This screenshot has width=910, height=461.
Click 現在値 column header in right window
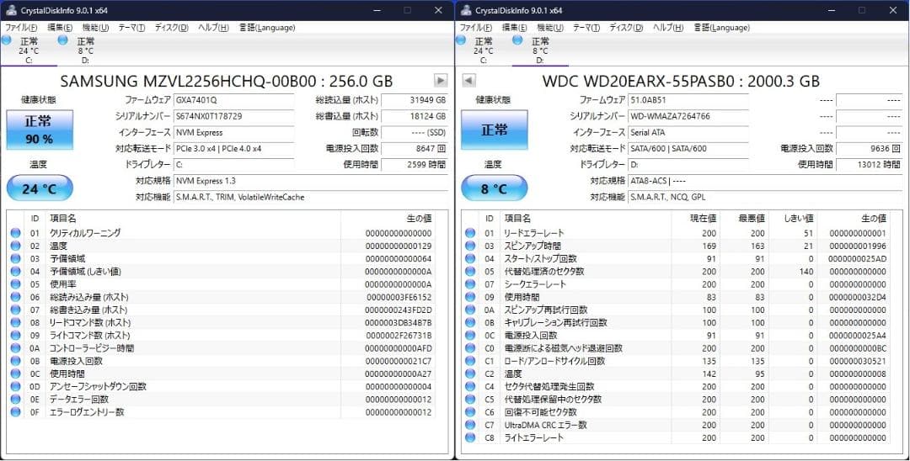695,219
